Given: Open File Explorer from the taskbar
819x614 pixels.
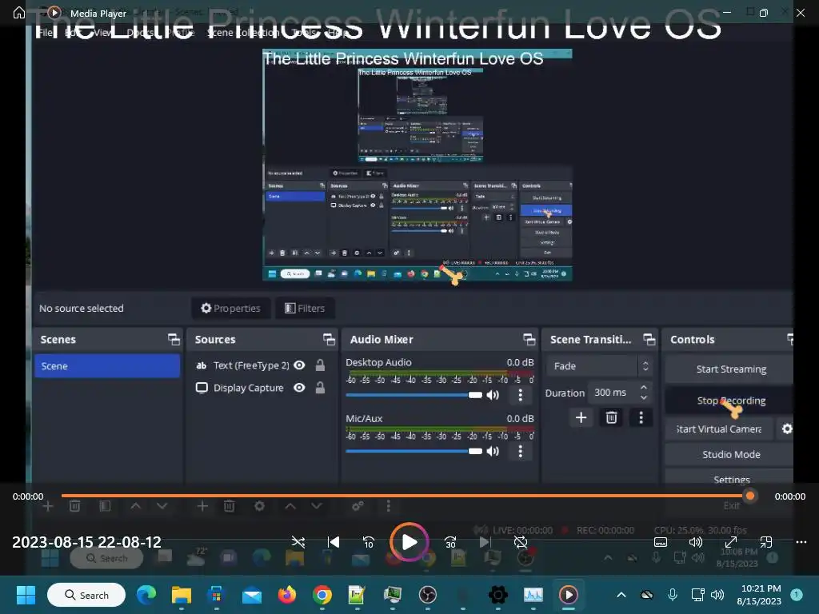Looking at the screenshot, I should [182, 595].
